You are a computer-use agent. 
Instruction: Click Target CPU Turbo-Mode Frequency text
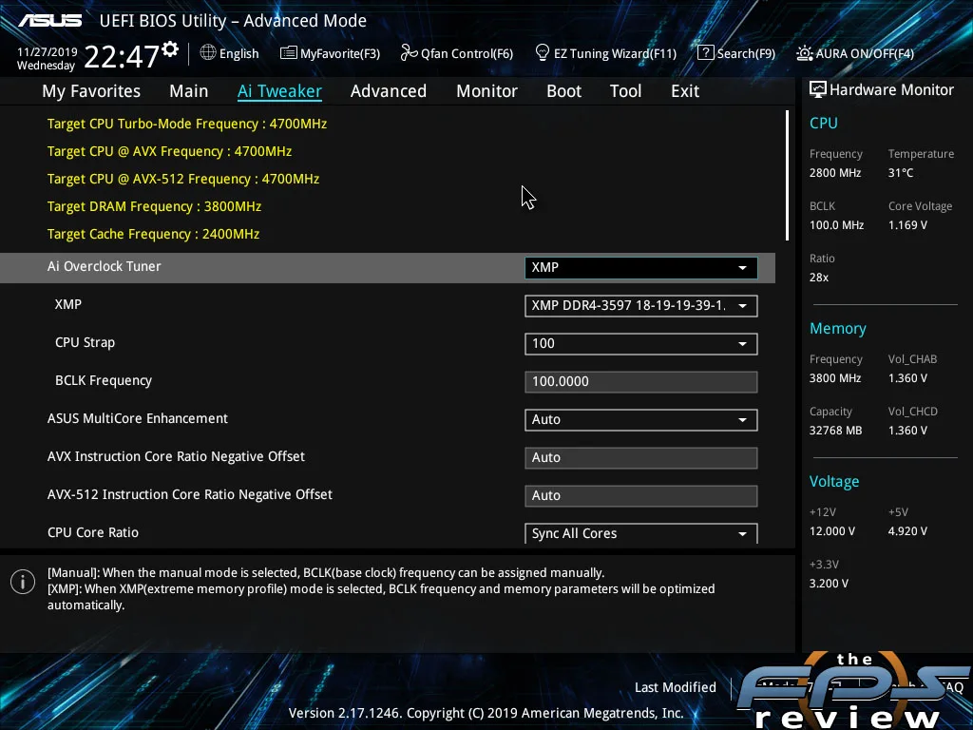pos(187,124)
